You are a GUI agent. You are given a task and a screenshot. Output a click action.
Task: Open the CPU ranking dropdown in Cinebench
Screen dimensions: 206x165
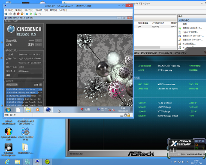[x=12, y=85]
